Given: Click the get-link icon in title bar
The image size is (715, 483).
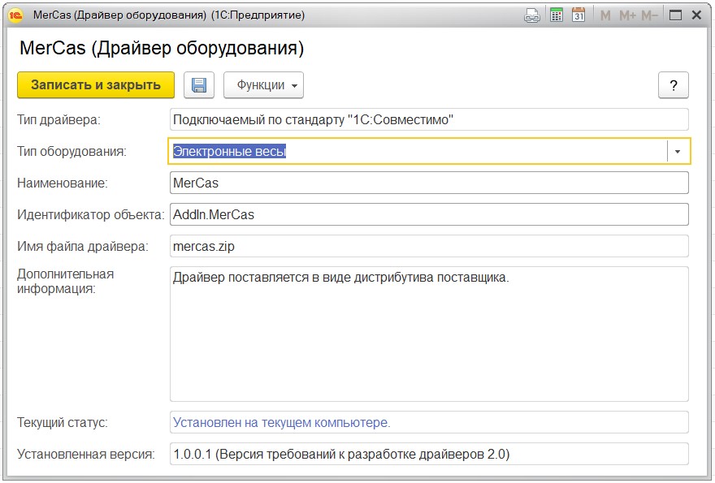Looking at the screenshot, I should pos(532,15).
